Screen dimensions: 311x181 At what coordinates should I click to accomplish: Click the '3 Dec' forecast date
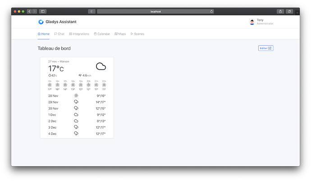52,127
